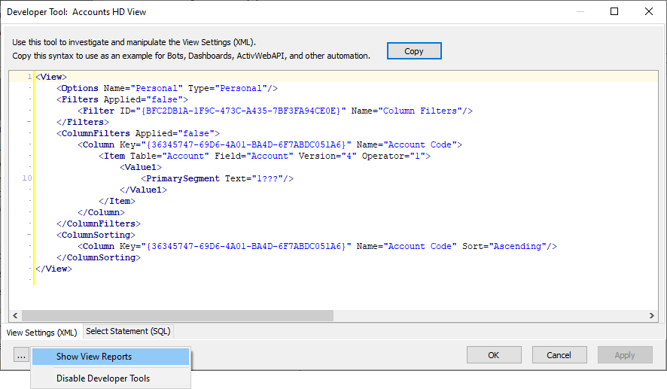Click the ColumnFilters Applied="false" line
The width and height of the screenshot is (667, 389).
tap(139, 133)
